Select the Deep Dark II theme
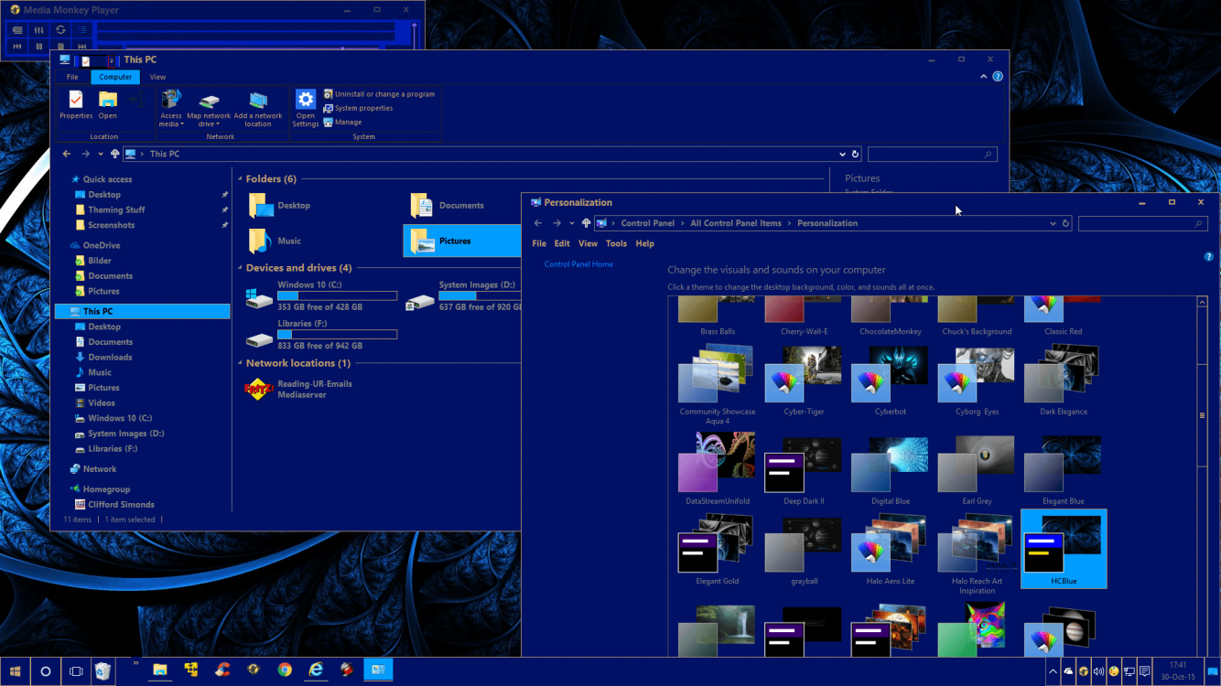Screen dimensions: 1221x686 tap(804, 469)
